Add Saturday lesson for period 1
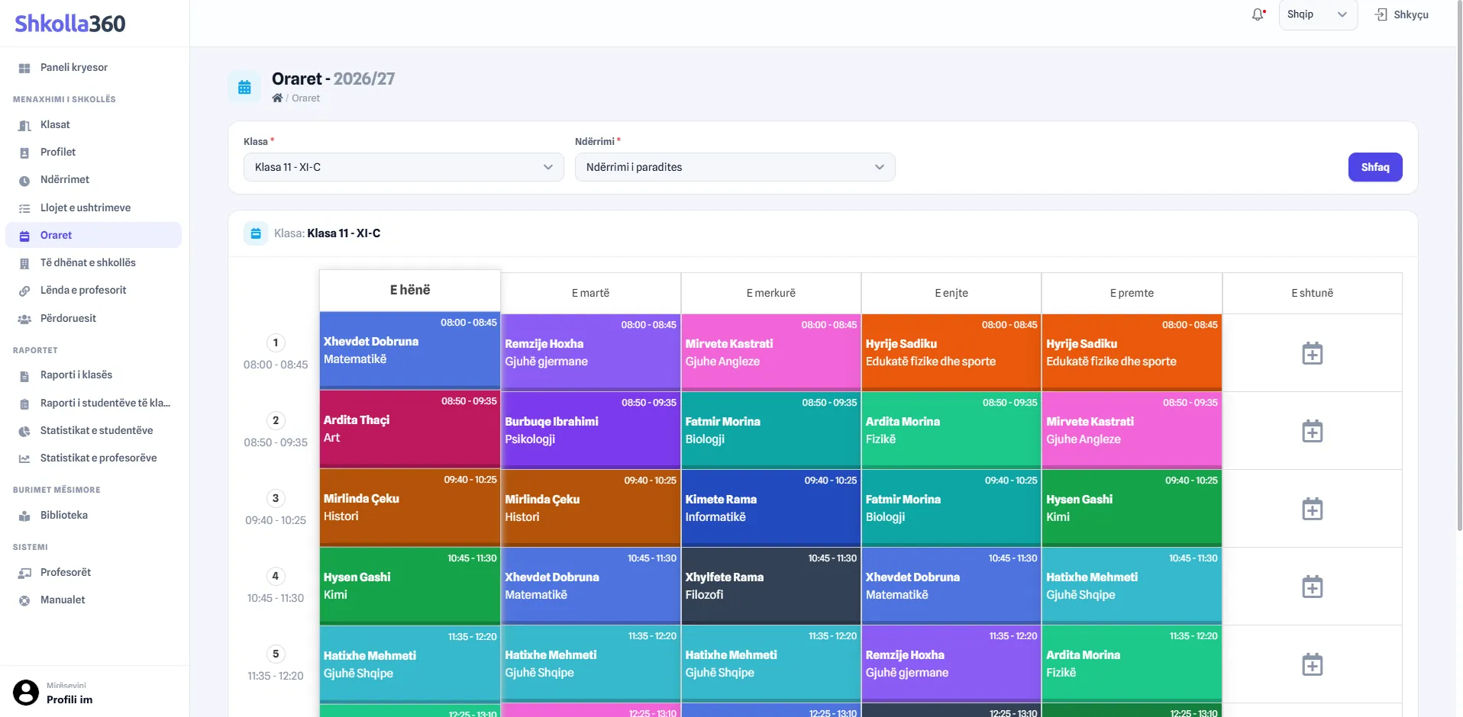 (x=1312, y=353)
